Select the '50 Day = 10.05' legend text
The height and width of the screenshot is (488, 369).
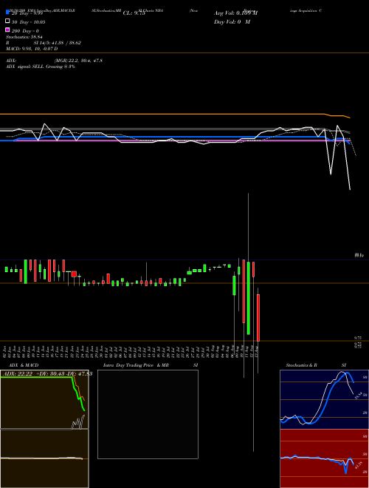pyautogui.click(x=28, y=22)
